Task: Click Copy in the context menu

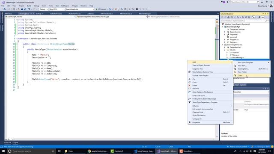Action: point(210,82)
